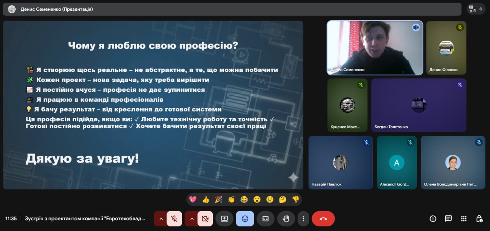Viewport: 490px width, 231px height.
Task: Unmute the microphone
Action: point(174,219)
